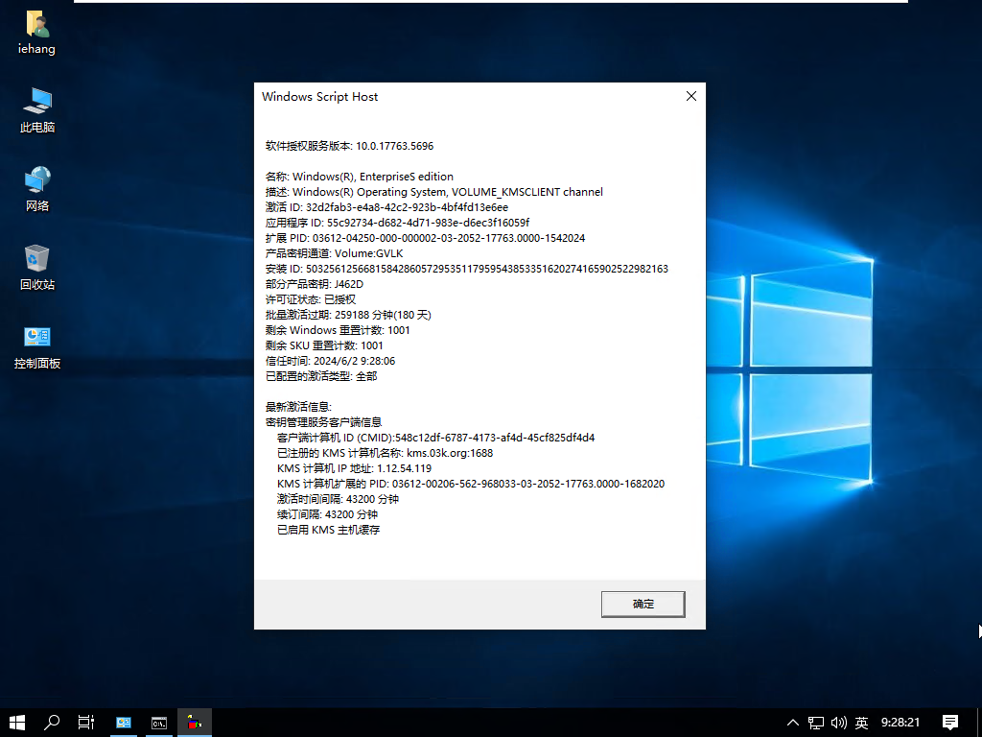Open Command Prompt from the taskbar
The height and width of the screenshot is (737, 982).
(x=158, y=722)
